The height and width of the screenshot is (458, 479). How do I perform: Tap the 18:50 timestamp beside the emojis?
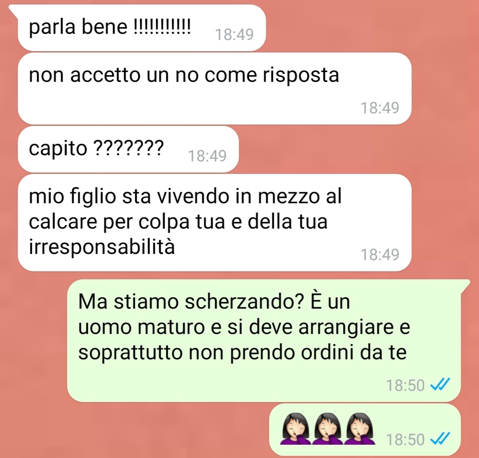tap(405, 439)
